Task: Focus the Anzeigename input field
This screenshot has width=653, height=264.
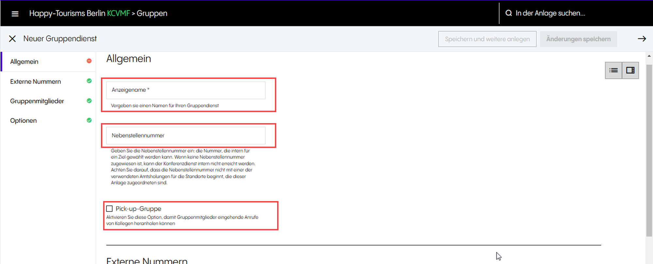Action: pos(186,90)
